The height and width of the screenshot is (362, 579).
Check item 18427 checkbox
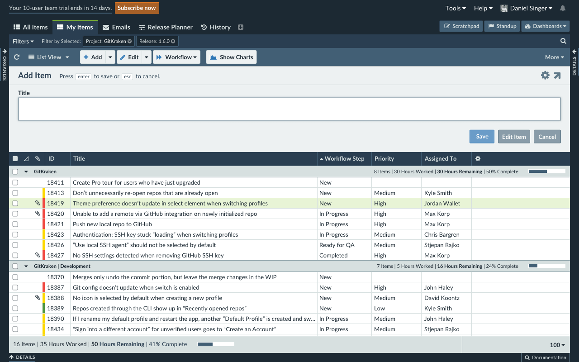[15, 255]
